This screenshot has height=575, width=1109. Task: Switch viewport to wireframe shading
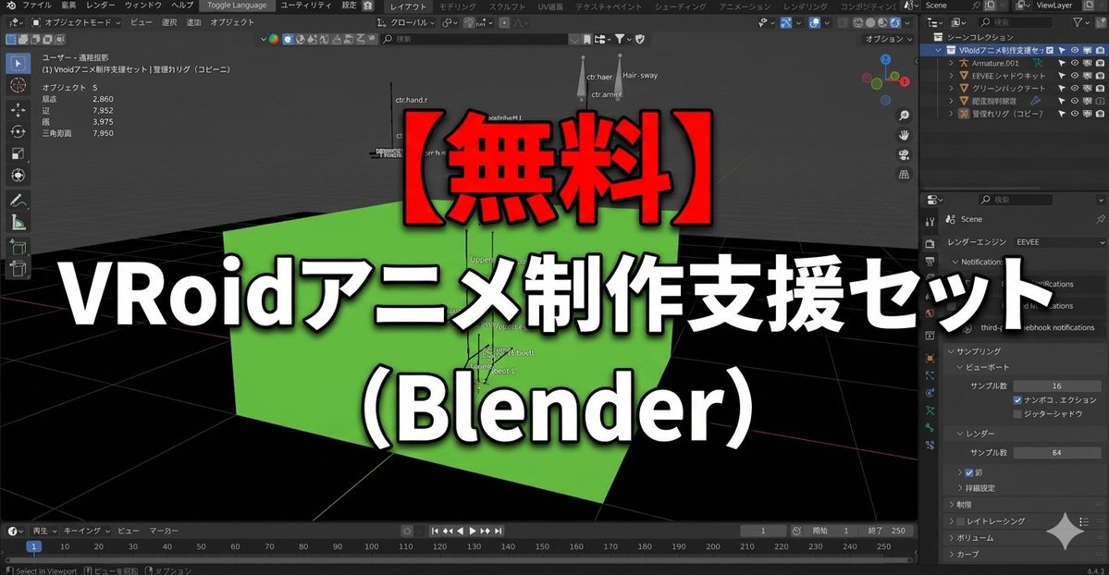click(x=857, y=23)
